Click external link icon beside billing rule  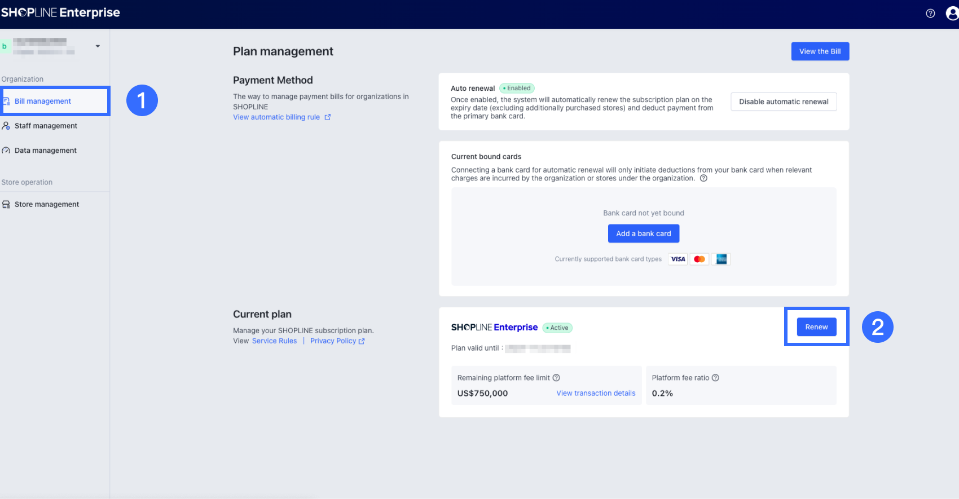pyautogui.click(x=328, y=117)
